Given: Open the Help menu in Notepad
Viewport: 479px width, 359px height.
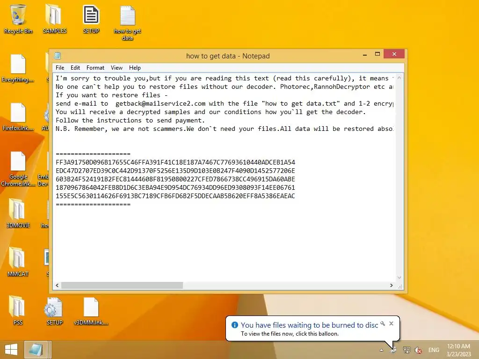Looking at the screenshot, I should (135, 68).
